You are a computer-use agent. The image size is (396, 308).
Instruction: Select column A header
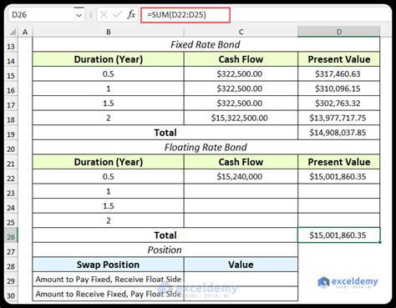[25, 32]
